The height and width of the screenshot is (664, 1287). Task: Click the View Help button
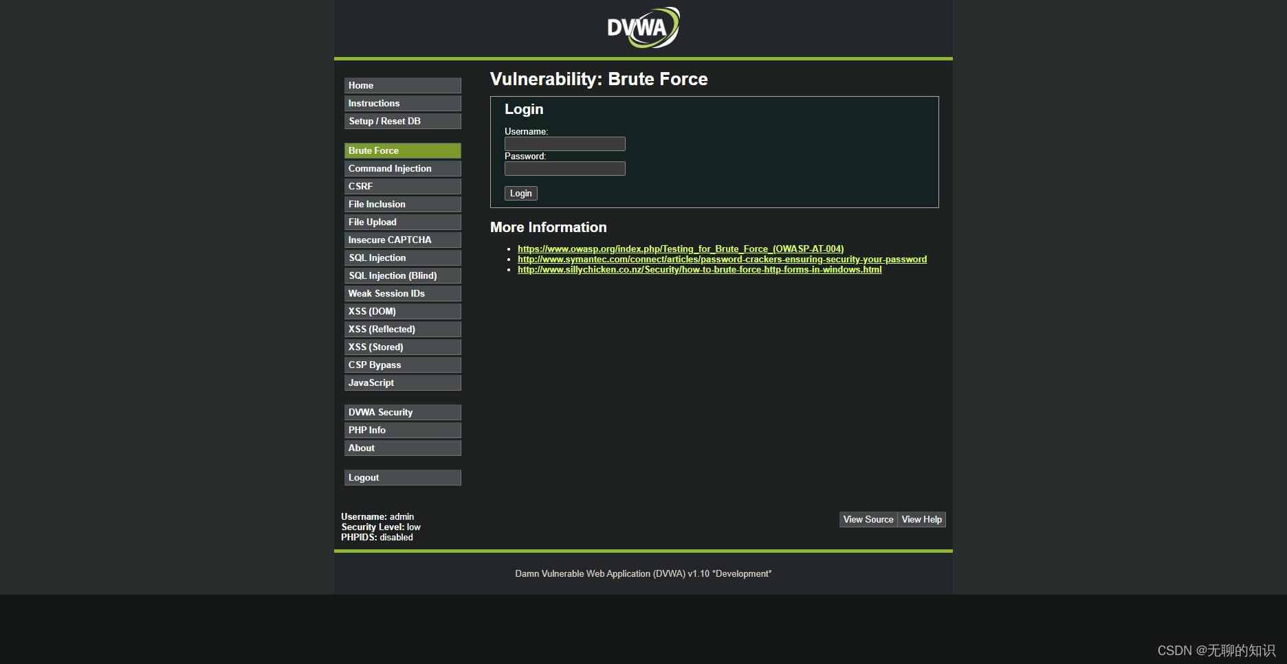(922, 519)
